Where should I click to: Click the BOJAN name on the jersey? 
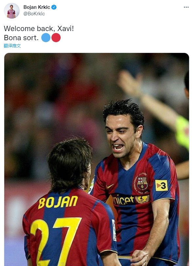pyautogui.click(x=58, y=202)
